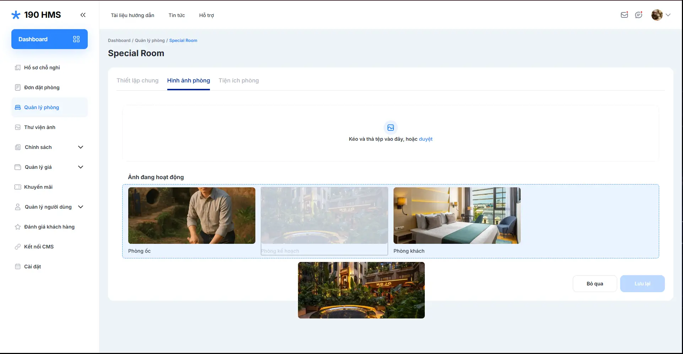This screenshot has height=354, width=683.
Task: Click the Dashboard grid button
Action: pos(49,39)
